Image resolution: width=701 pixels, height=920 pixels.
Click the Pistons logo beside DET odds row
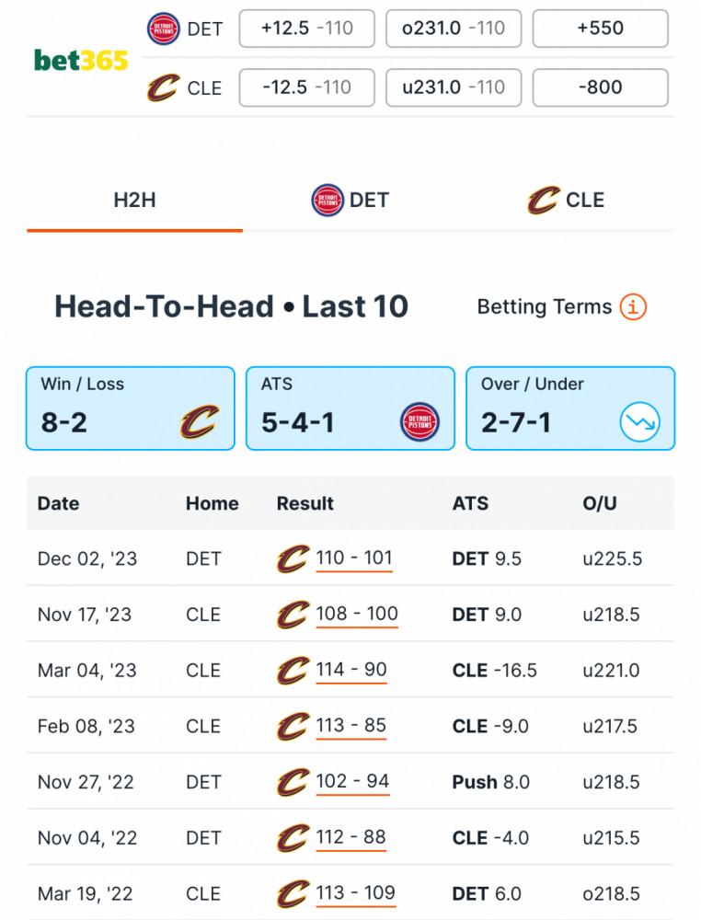coord(163,29)
